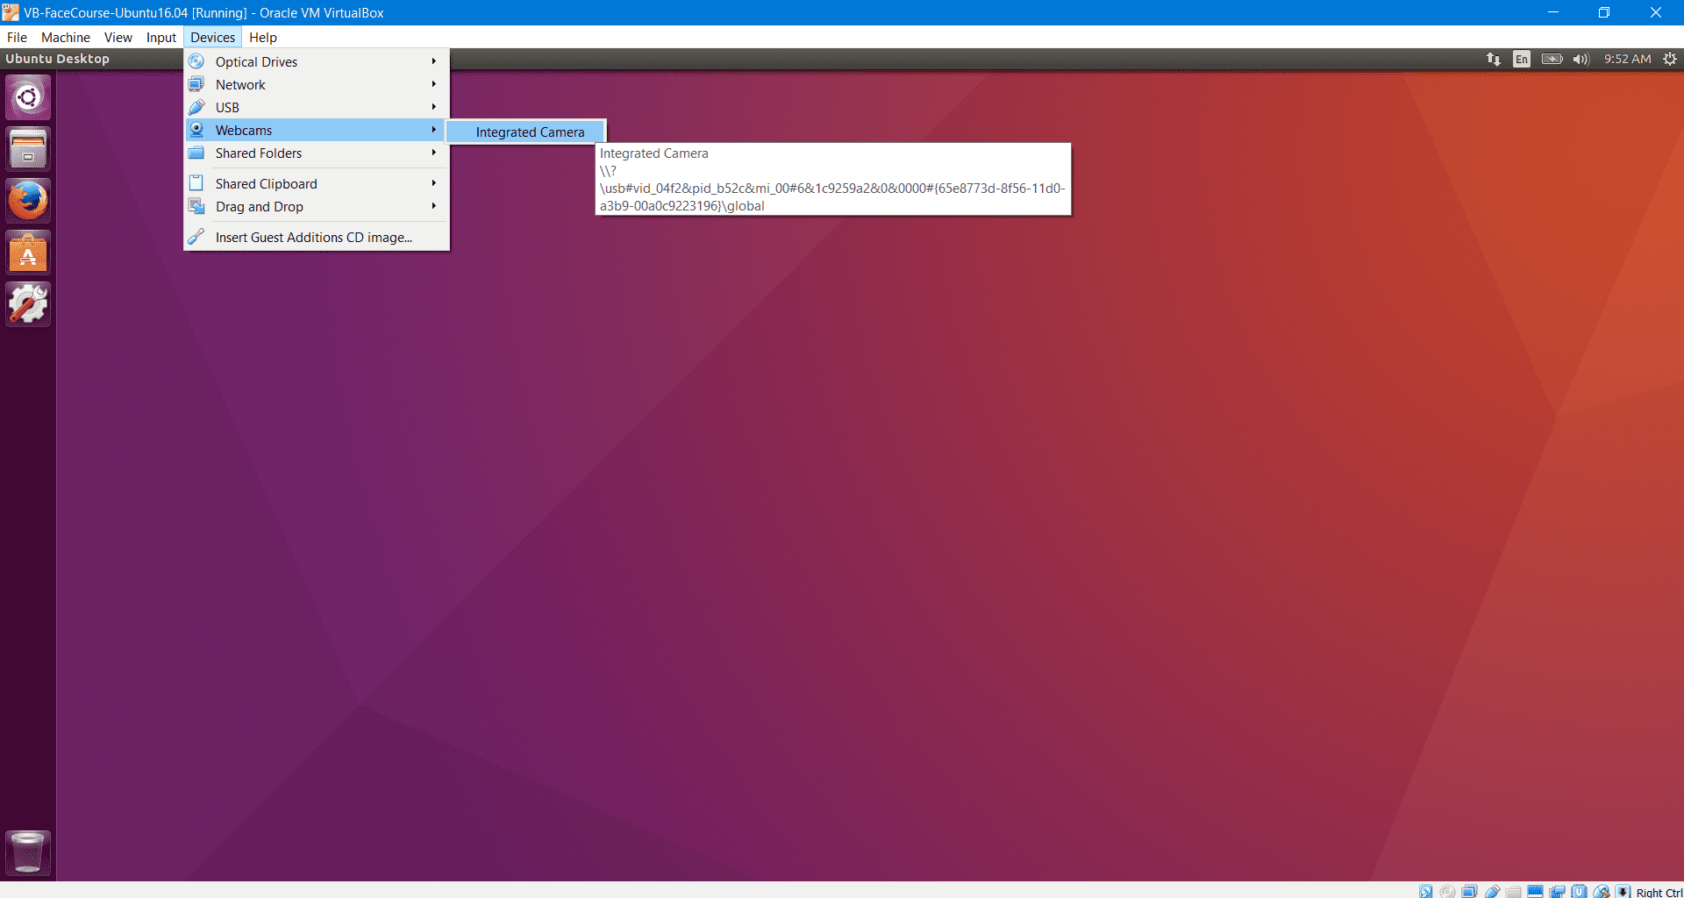Image resolution: width=1684 pixels, height=898 pixels.
Task: Click CPU virtualization indicator in status bar
Action: (x=1579, y=891)
